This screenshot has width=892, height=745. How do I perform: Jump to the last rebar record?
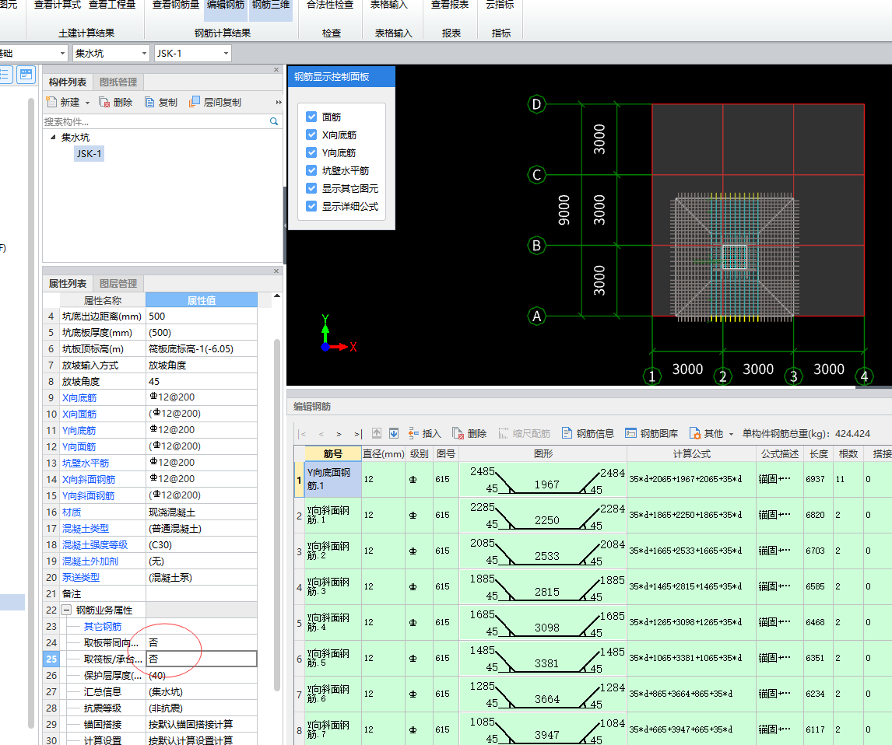click(x=358, y=434)
